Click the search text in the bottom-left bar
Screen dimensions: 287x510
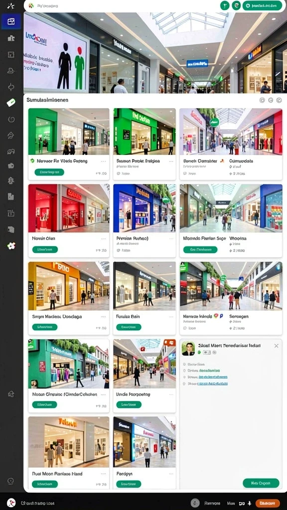(x=40, y=503)
